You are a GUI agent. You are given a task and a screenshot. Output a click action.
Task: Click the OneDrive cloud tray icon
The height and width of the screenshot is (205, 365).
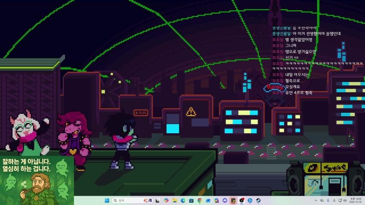click(x=322, y=200)
